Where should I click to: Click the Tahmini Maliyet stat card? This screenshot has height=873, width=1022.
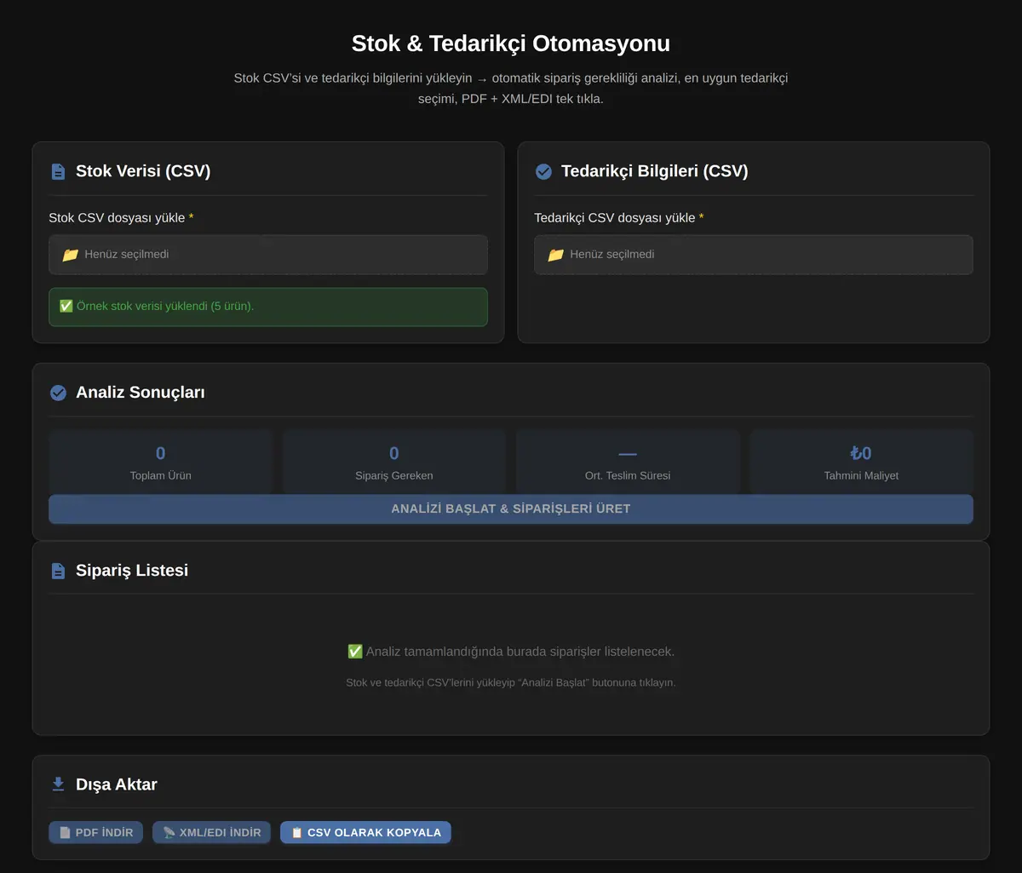point(861,462)
